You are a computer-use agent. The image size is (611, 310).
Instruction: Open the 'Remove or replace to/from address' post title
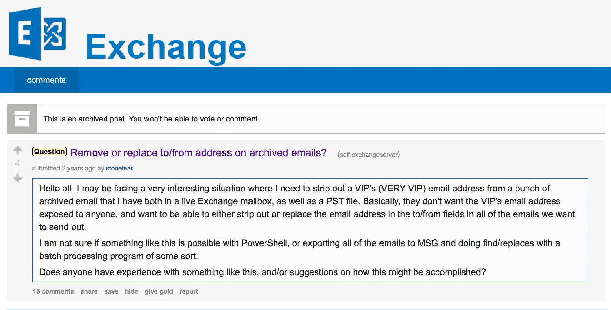coord(198,153)
